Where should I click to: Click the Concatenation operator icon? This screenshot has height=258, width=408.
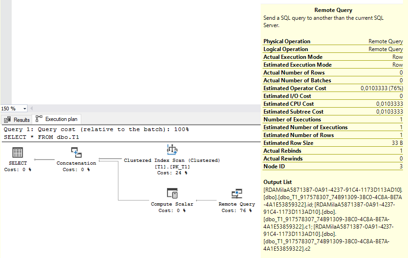pos(76,152)
